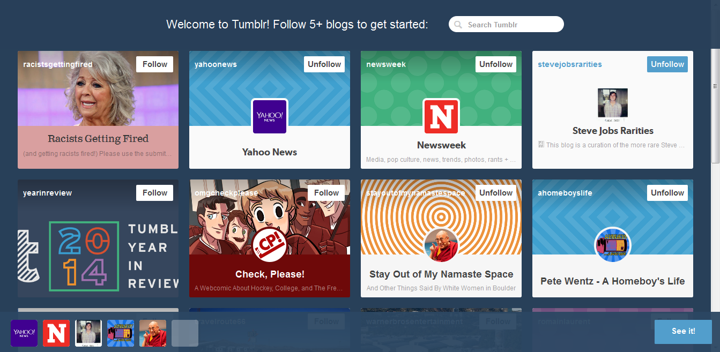
Task: Open the ahomeboyslife username link
Action: (565, 193)
